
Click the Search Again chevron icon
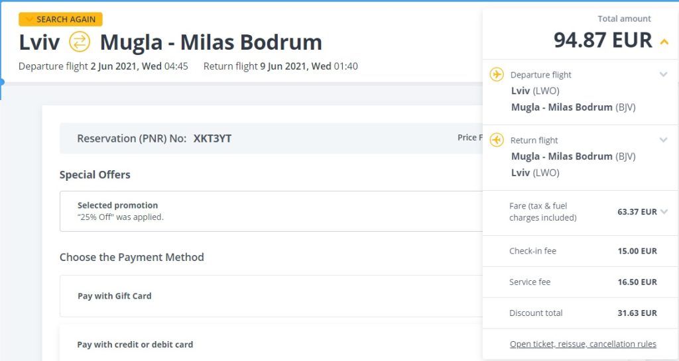coord(29,19)
